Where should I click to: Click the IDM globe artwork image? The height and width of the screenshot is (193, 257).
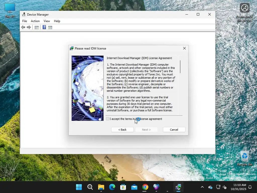coord(88,88)
